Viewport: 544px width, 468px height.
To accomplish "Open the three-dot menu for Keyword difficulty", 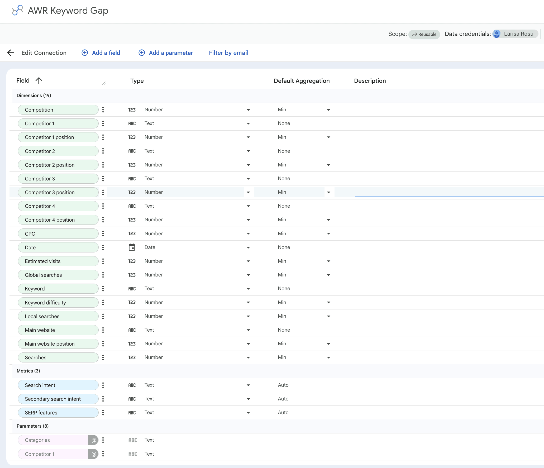I will pos(103,302).
